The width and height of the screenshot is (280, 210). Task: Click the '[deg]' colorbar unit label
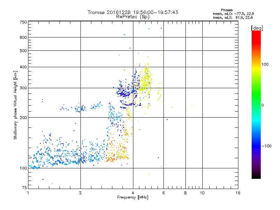[x=257, y=28]
